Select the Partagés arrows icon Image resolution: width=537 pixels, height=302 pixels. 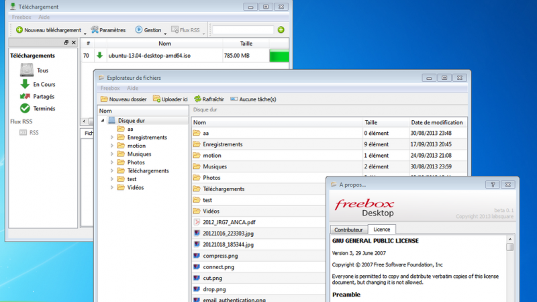coord(25,96)
